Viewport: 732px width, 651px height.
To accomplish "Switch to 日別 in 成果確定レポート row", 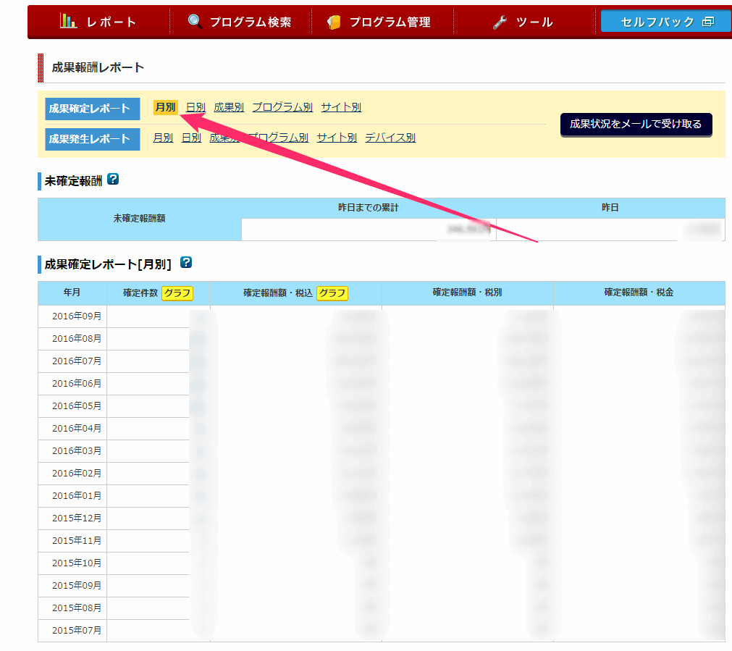I will (x=195, y=107).
